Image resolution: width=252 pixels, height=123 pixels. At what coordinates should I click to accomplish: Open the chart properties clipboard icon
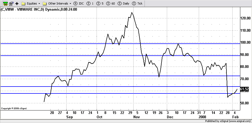pyautogui.click(x=11, y=3)
